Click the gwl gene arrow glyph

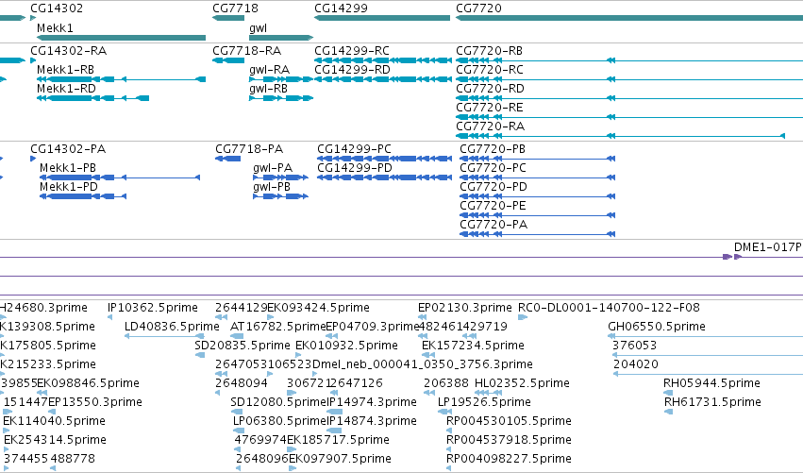pos(281,38)
